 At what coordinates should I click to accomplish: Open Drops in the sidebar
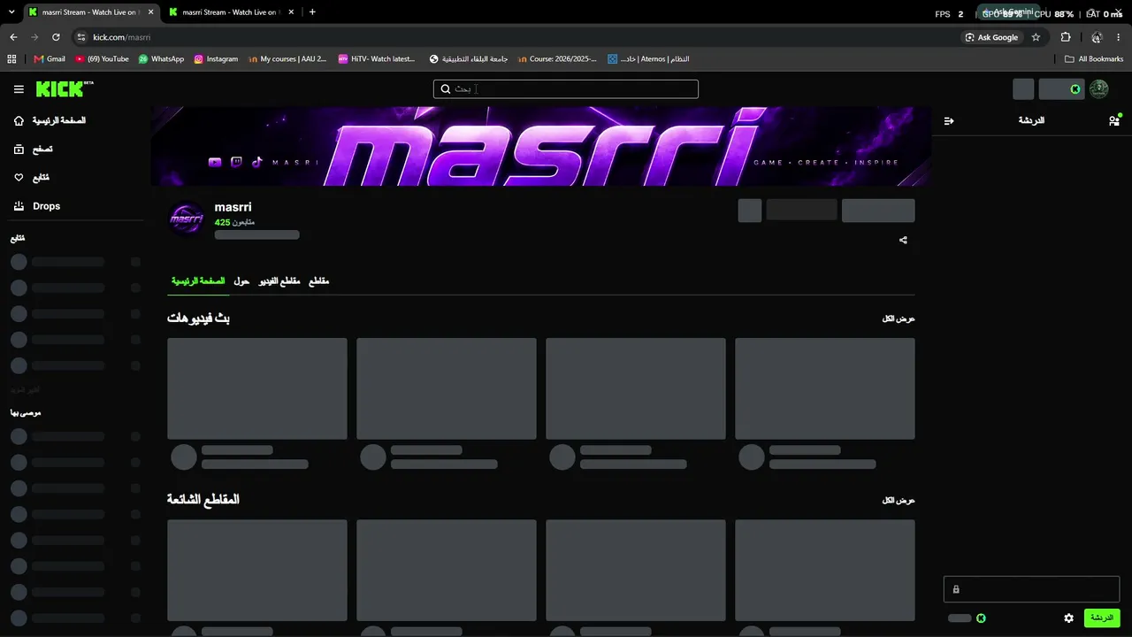37,206
